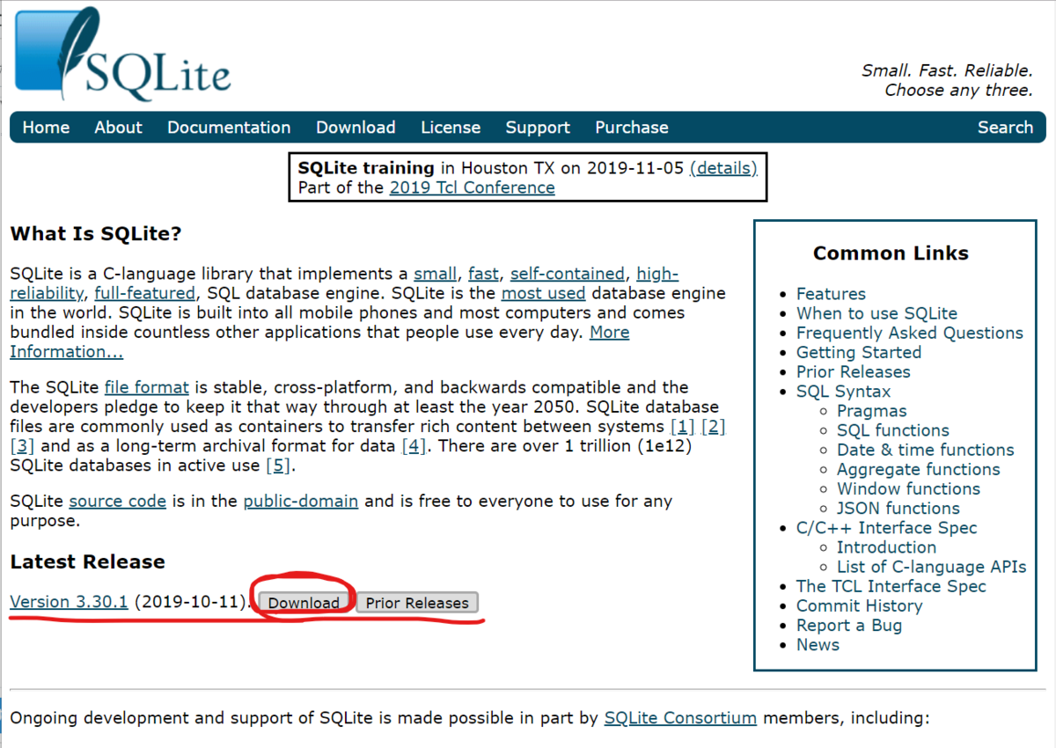Click the 'fast' link in the description
The height and width of the screenshot is (748, 1056).
pos(483,274)
